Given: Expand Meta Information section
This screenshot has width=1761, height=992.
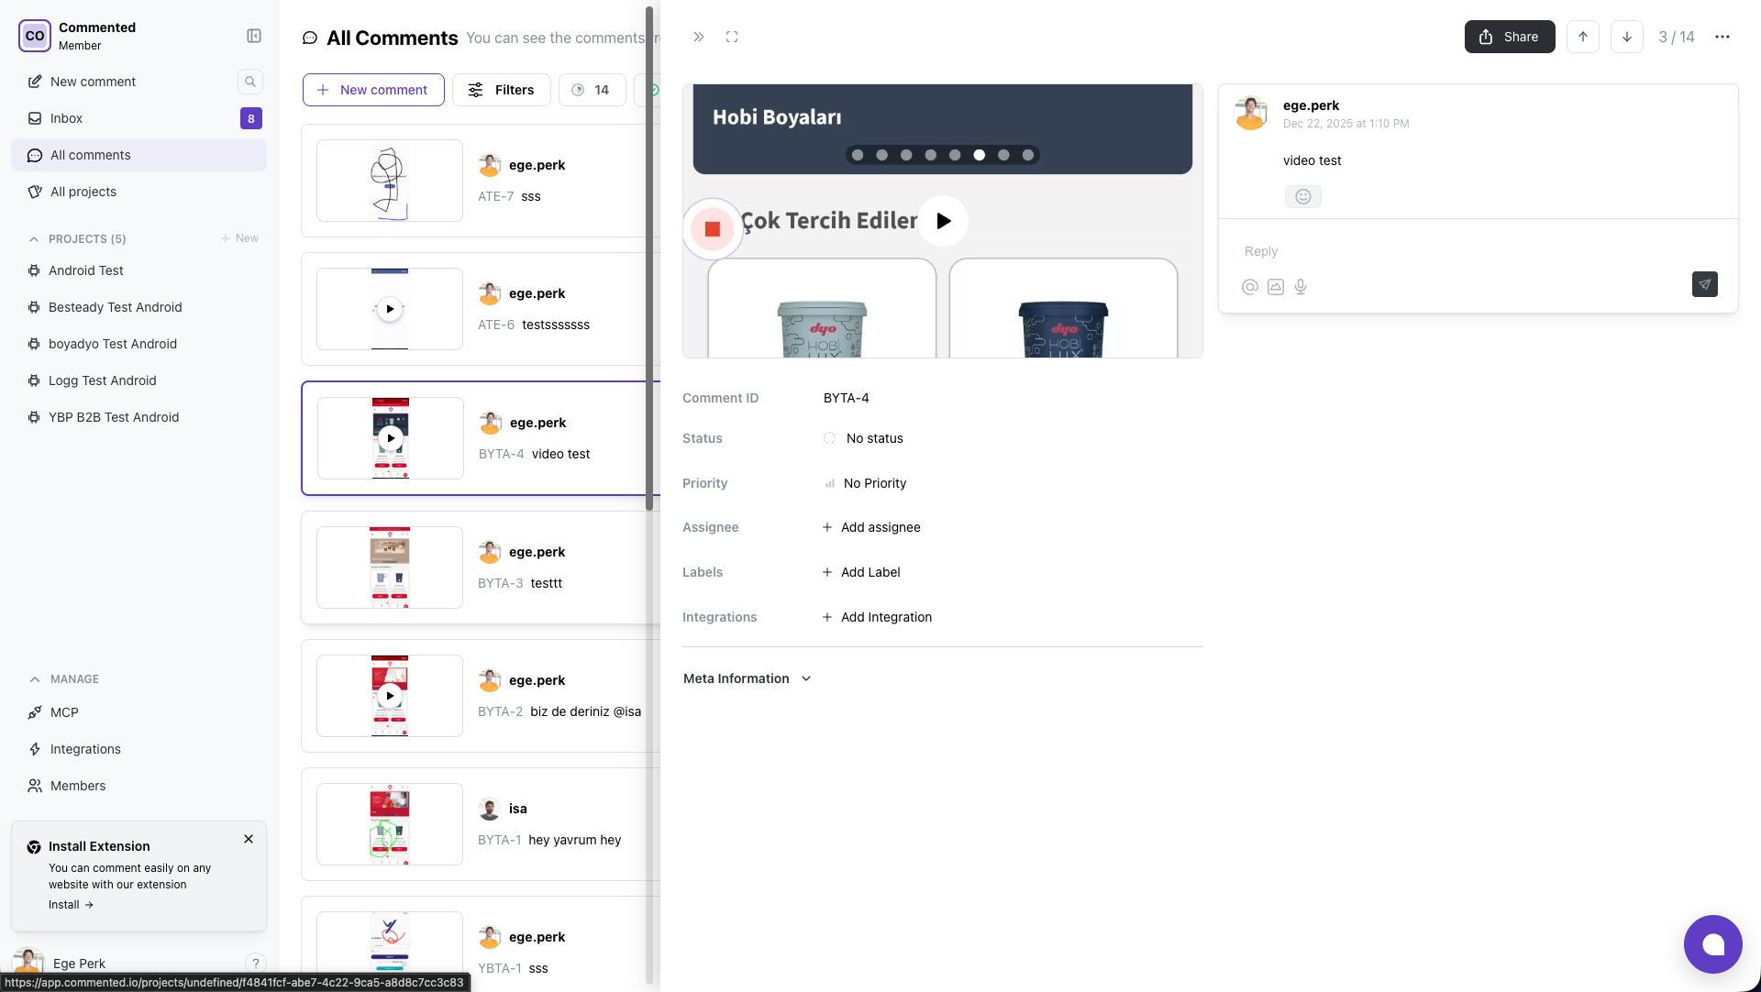Looking at the screenshot, I should (x=748, y=678).
